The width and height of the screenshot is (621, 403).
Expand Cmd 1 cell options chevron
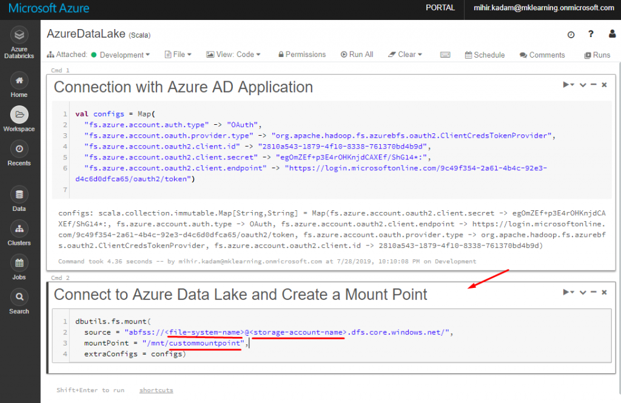583,85
